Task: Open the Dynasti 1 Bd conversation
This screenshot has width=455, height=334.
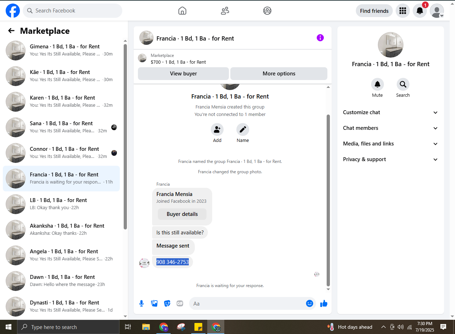Action: click(61, 307)
